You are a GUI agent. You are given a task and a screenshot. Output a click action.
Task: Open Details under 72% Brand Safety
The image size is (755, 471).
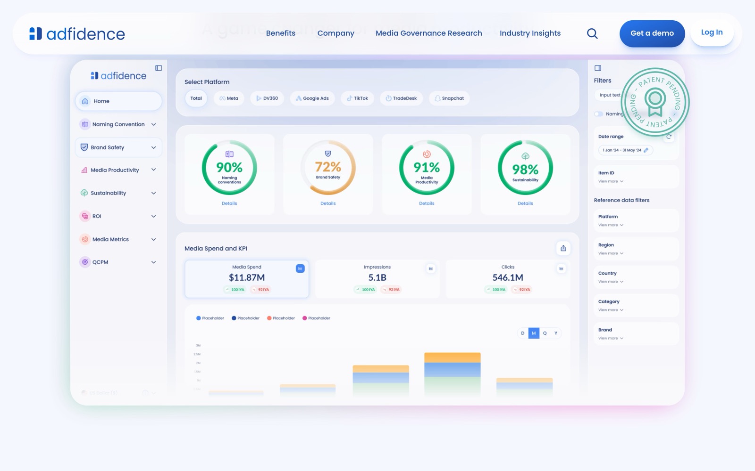pos(328,203)
